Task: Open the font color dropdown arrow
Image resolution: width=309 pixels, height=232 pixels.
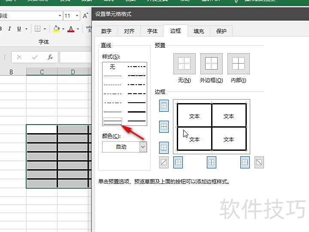Action: [x=78, y=29]
